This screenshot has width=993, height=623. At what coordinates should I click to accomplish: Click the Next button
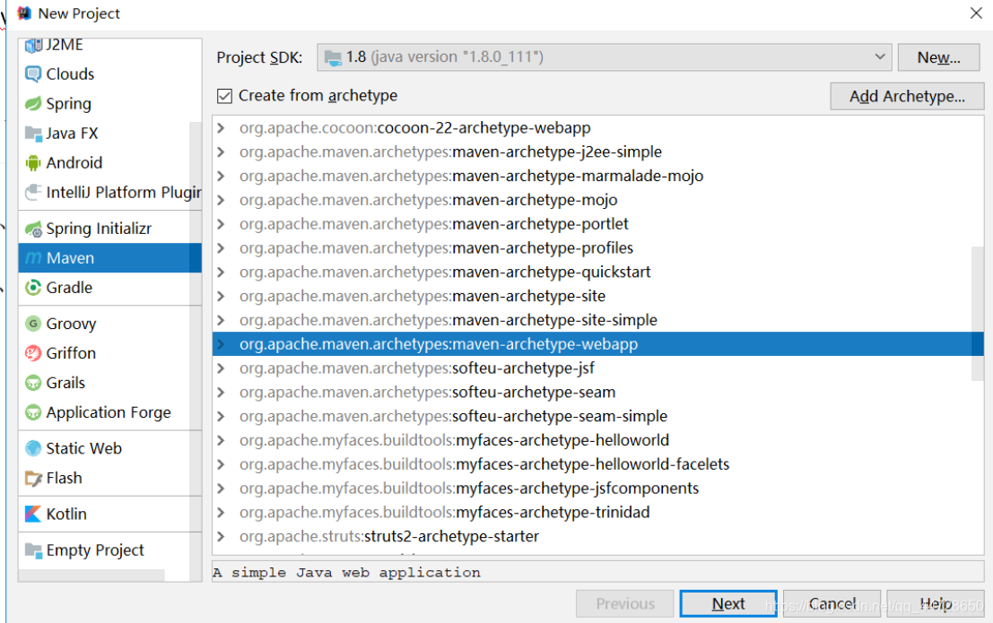tap(728, 603)
